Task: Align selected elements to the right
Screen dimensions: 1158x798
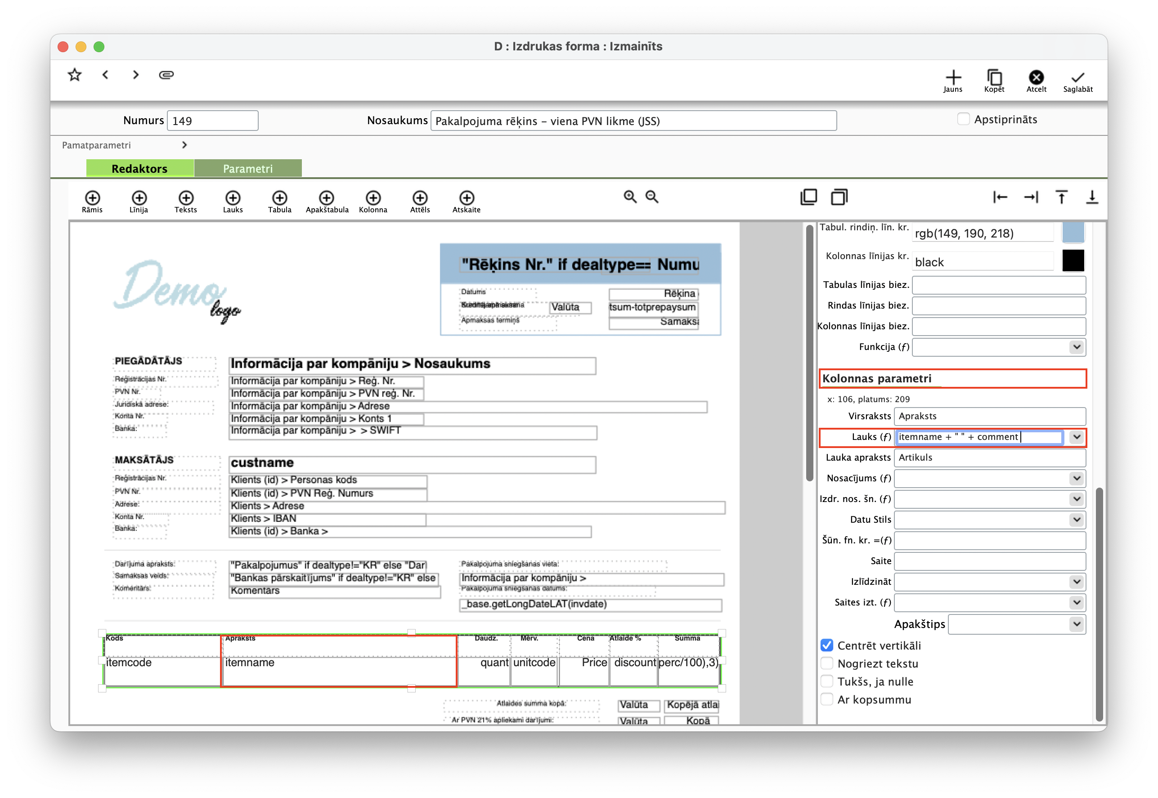Action: (x=1031, y=197)
